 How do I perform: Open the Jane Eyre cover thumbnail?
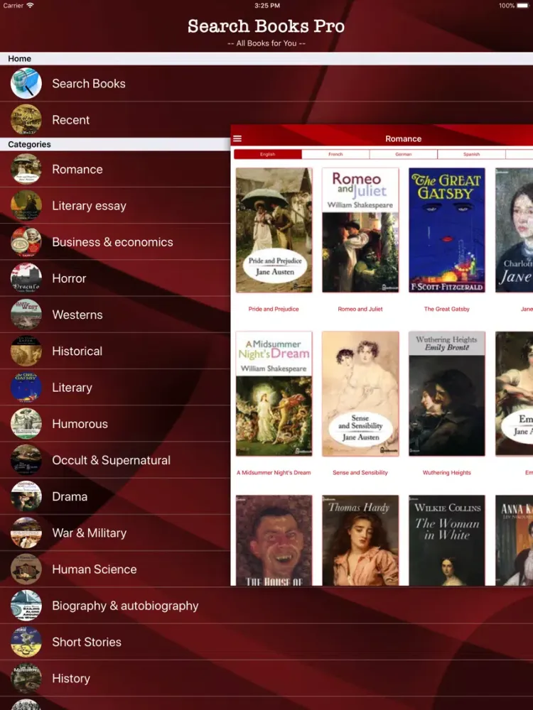514,230
